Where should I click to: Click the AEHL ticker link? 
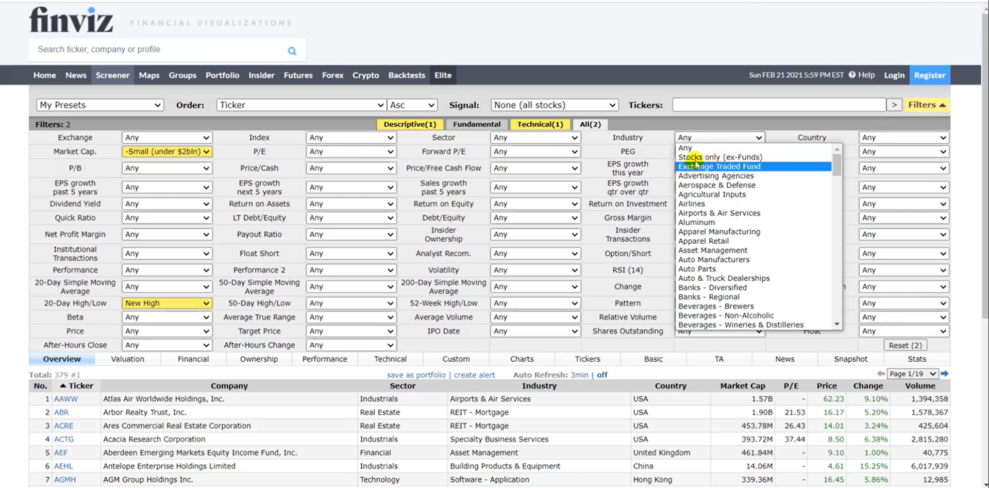pyautogui.click(x=63, y=466)
